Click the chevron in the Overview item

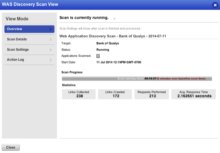click(x=51, y=29)
